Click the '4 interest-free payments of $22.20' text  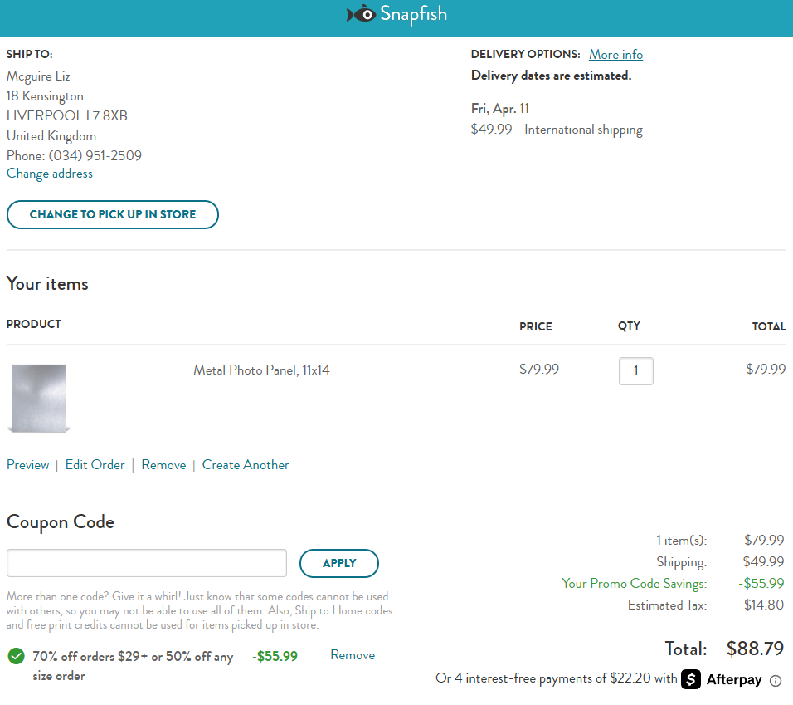click(552, 678)
